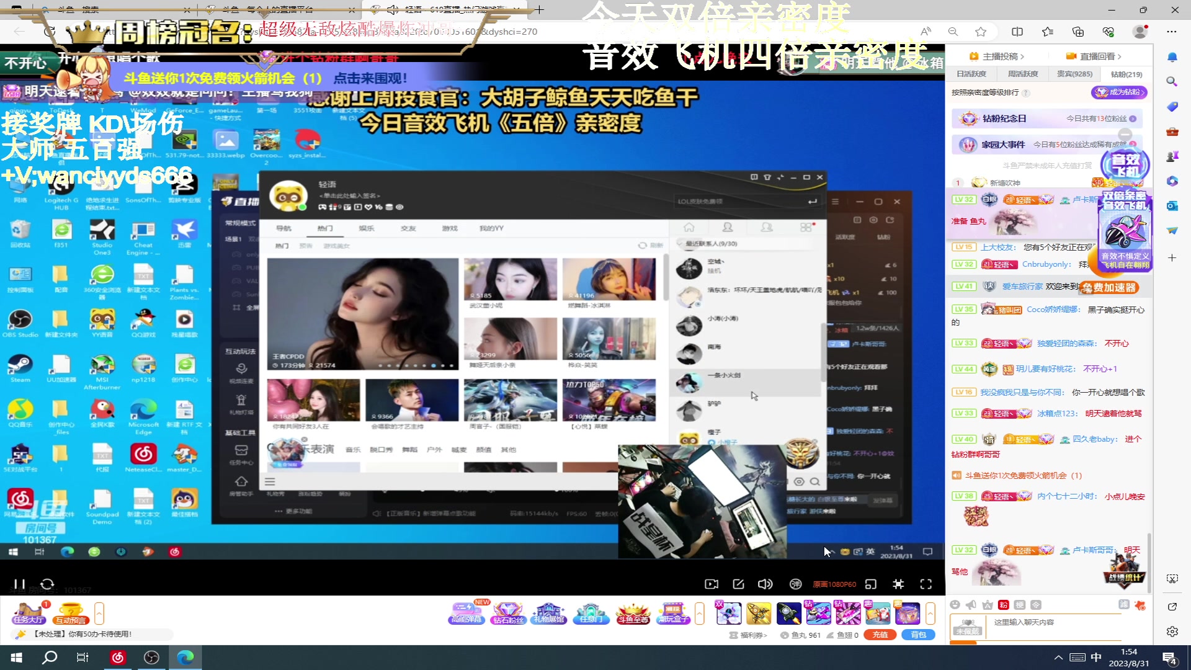Image resolution: width=1191 pixels, height=670 pixels.
Task: Select the pink card gift marked 钻
Action: [x=848, y=614]
